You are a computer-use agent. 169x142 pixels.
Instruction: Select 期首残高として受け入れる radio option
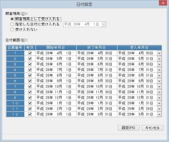pyautogui.click(x=12, y=19)
